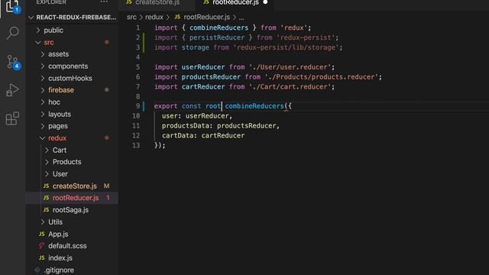Click the git icon beside .gitignore
The image size is (489, 275).
point(37,270)
